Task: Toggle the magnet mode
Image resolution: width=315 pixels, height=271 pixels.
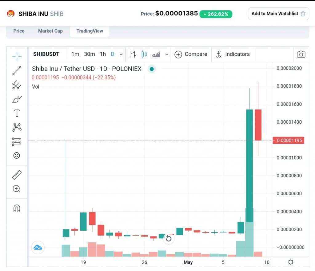Action: (17, 208)
